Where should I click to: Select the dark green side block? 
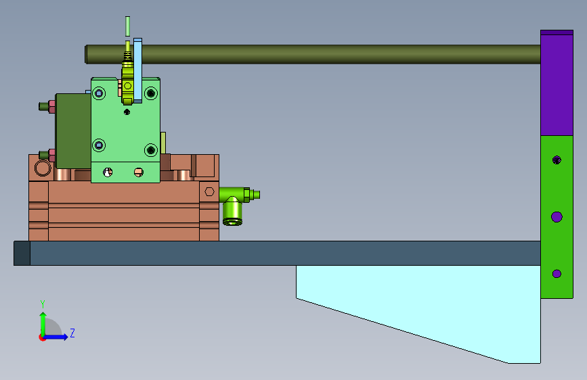73,131
